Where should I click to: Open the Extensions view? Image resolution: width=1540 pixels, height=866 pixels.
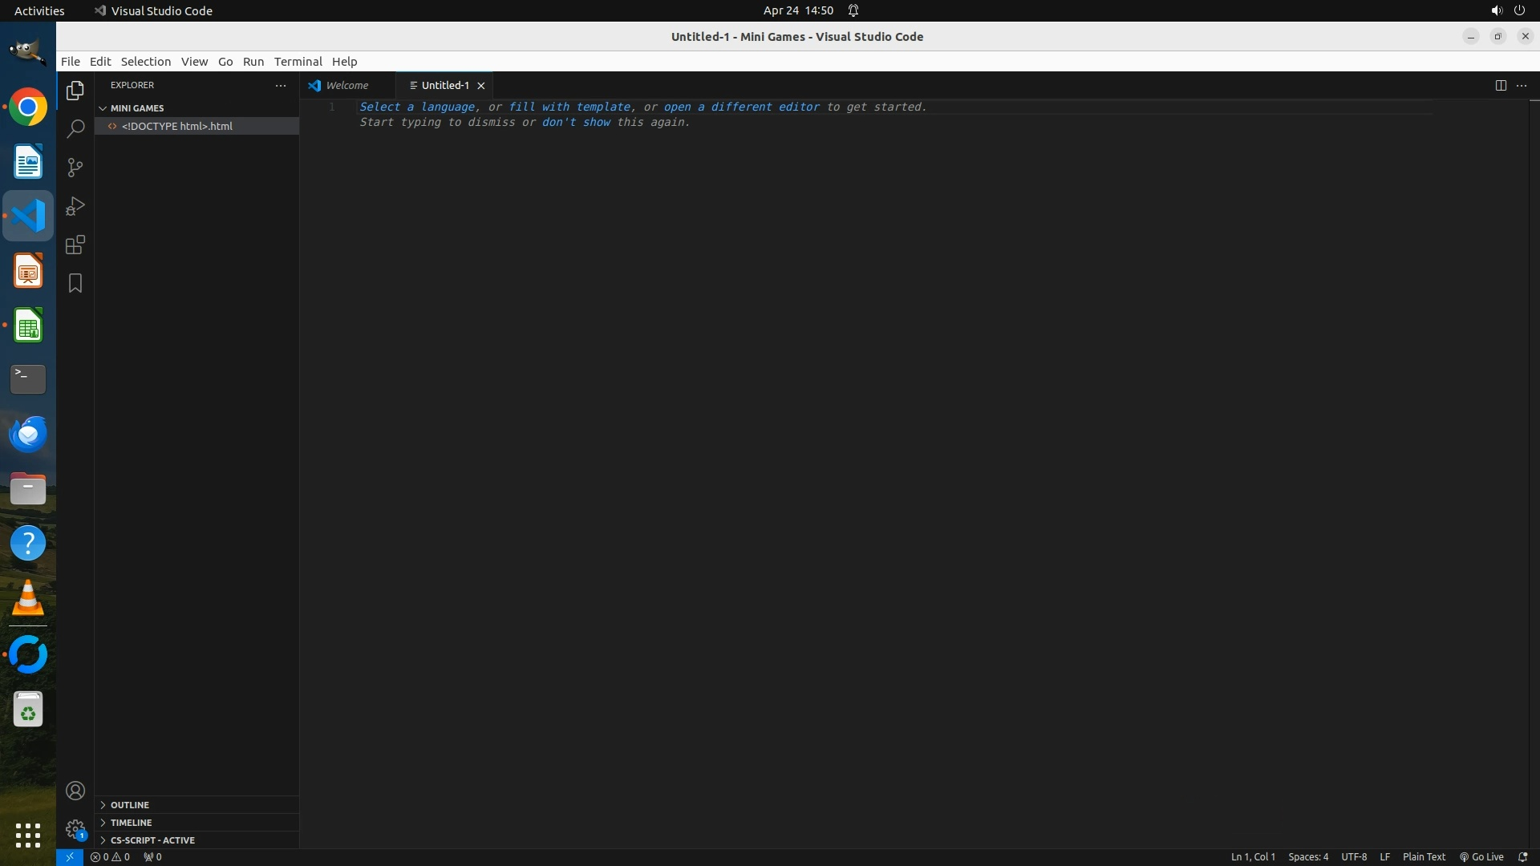pyautogui.click(x=75, y=245)
